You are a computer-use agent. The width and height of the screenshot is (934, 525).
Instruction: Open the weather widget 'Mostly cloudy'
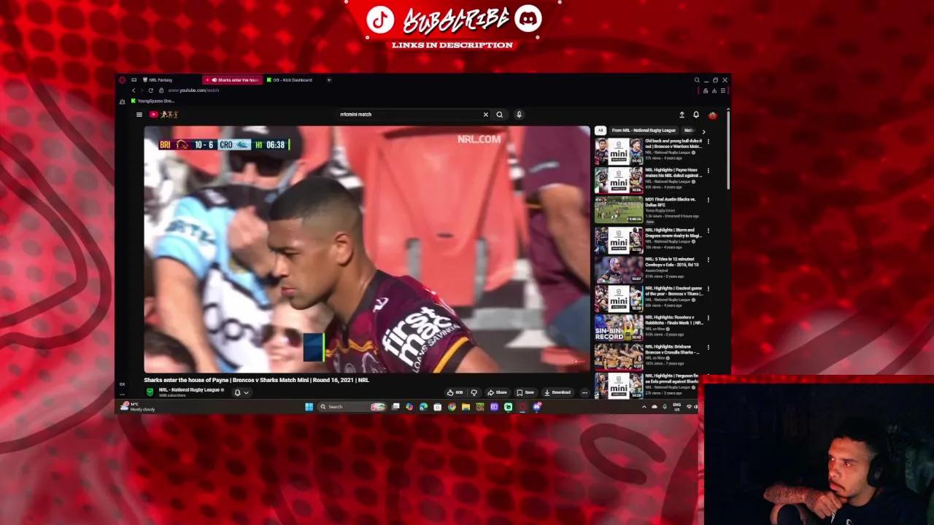[x=139, y=407]
